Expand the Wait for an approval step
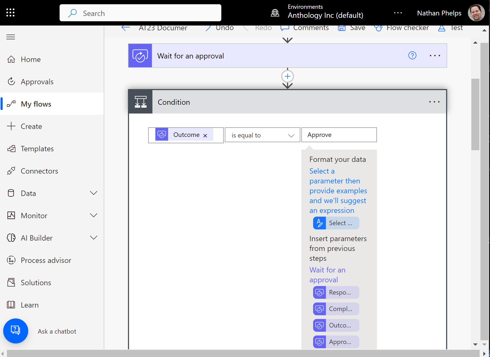Viewport: 490px width, 357px height. (287, 56)
